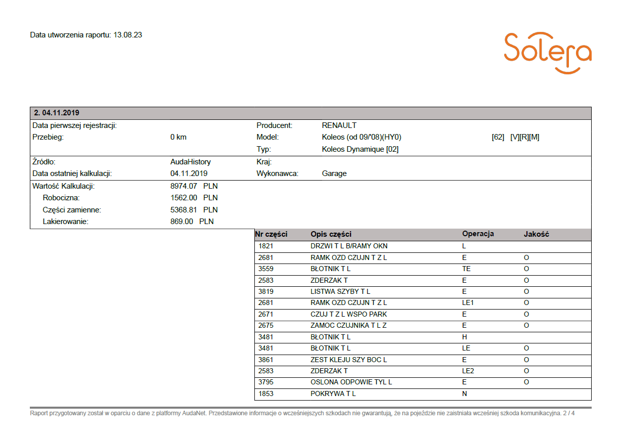The image size is (621, 437).
Task: Select part number 3795
Action: tap(266, 382)
